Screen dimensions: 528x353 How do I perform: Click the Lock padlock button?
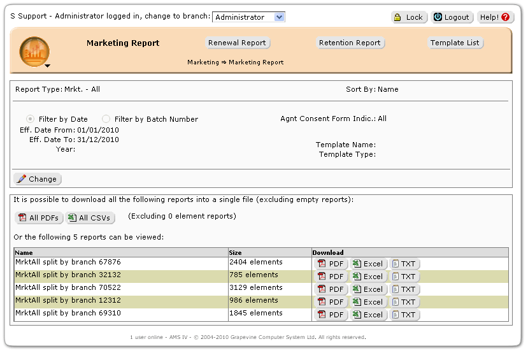click(409, 17)
